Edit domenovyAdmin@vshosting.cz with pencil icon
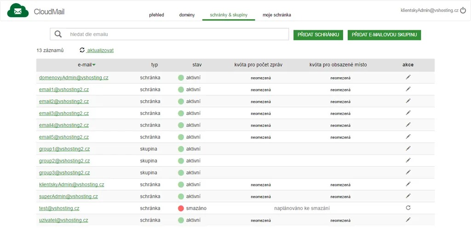471x239 pixels. click(x=408, y=77)
